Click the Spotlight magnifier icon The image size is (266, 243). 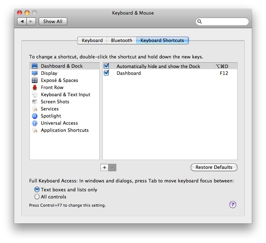coord(34,116)
